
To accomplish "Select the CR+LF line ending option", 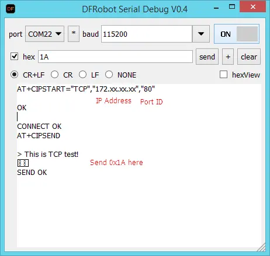I will tap(14, 75).
